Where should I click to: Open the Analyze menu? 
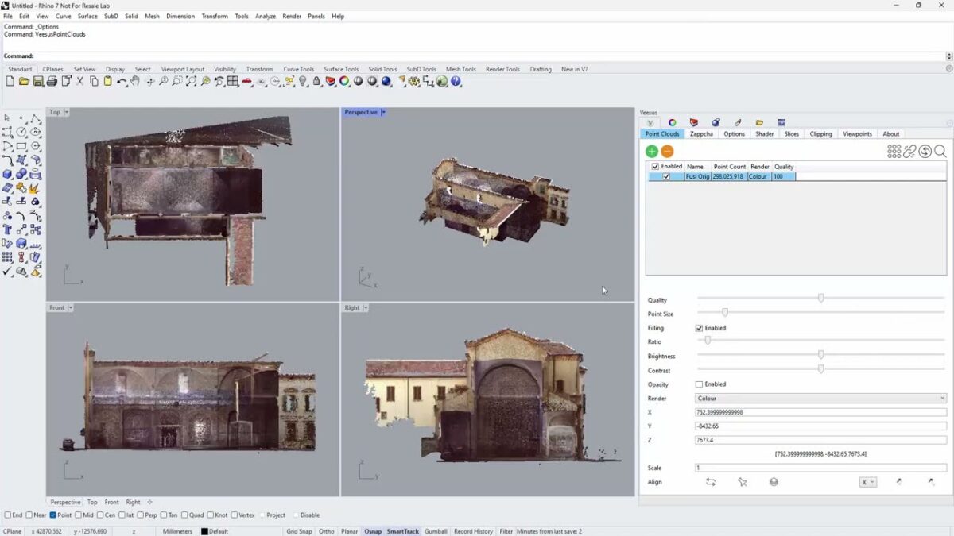pos(266,16)
